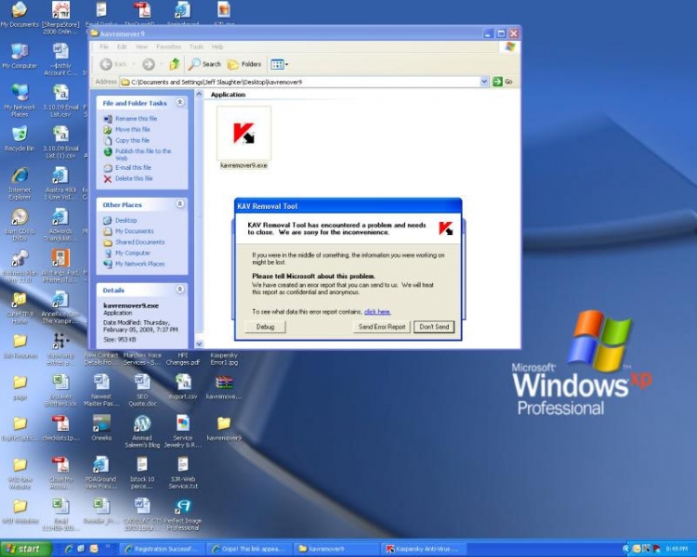
Task: Open Search in Explorer toolbar
Action: tap(204, 64)
